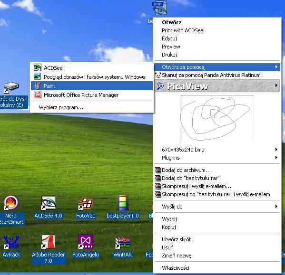
Task: Click WinRAR icon beside Skompresuj do "bez tytułu.rar"
Action: 158,194
